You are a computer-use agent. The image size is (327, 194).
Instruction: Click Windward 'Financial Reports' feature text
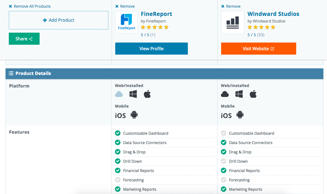pyautogui.click(x=244, y=171)
